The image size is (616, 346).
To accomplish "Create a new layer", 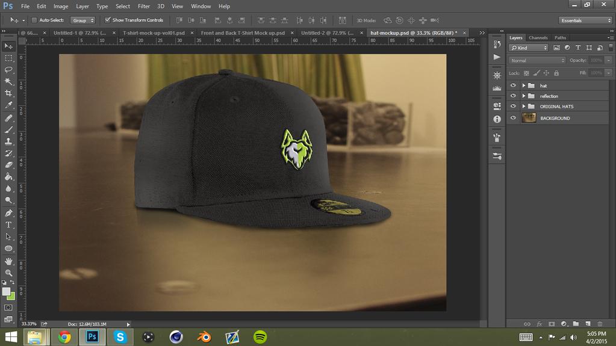I will tap(588, 324).
